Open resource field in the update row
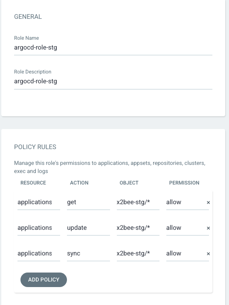The height and width of the screenshot is (305, 229). click(39, 228)
